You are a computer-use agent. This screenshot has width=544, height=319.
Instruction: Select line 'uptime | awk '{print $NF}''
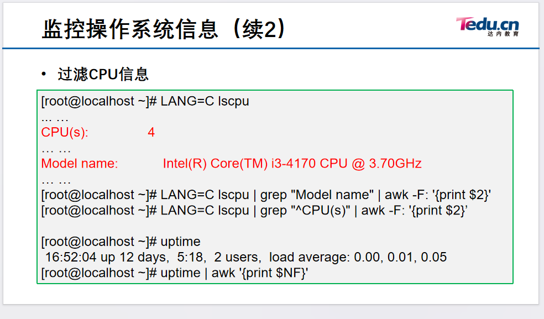pos(175,273)
